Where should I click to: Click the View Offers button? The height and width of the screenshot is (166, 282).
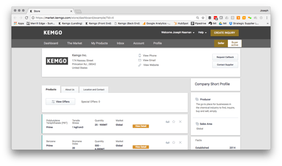[60, 102]
